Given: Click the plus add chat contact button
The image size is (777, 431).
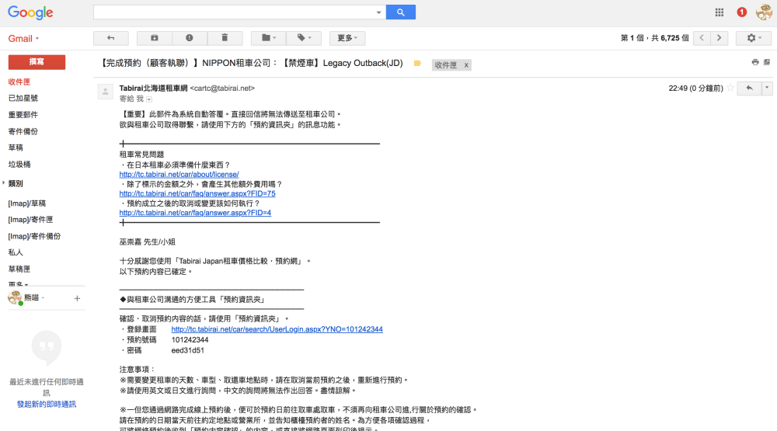Looking at the screenshot, I should pos(77,298).
